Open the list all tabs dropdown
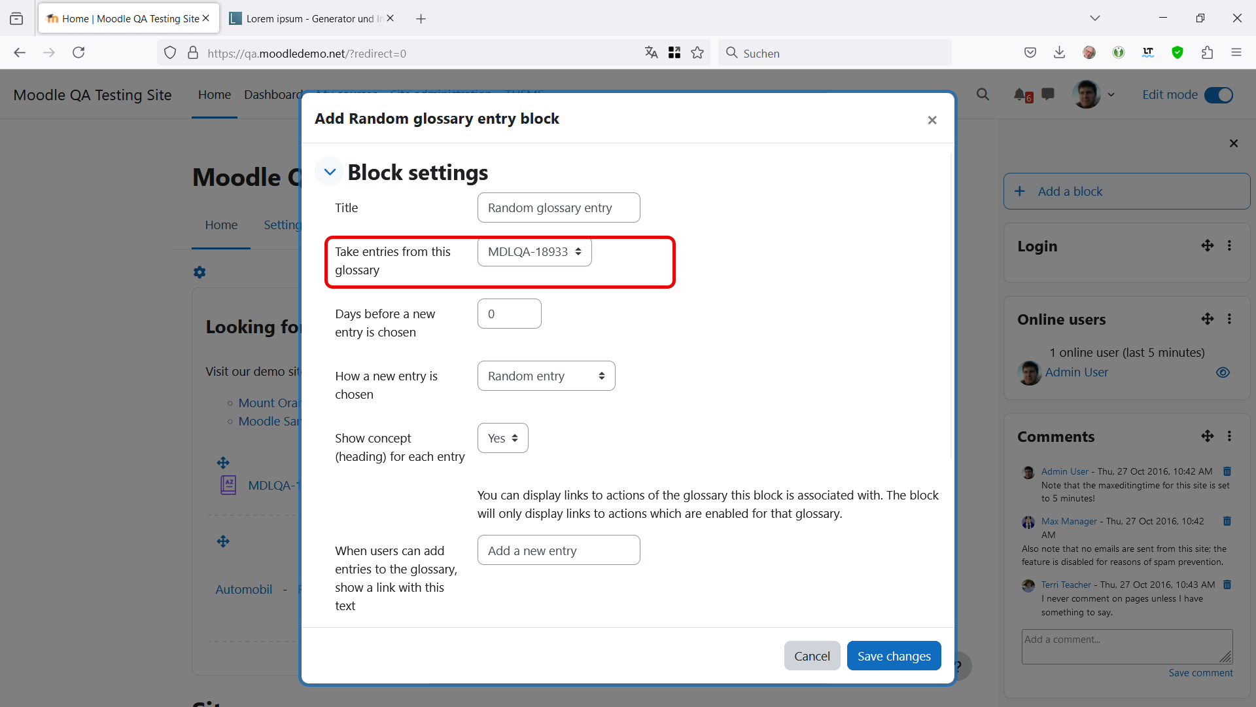Viewport: 1256px width, 707px height. click(x=1094, y=18)
